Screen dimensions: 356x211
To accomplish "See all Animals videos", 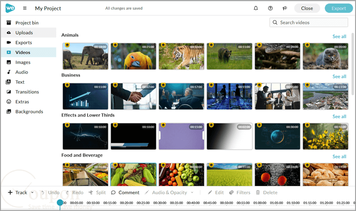I will (x=339, y=36).
